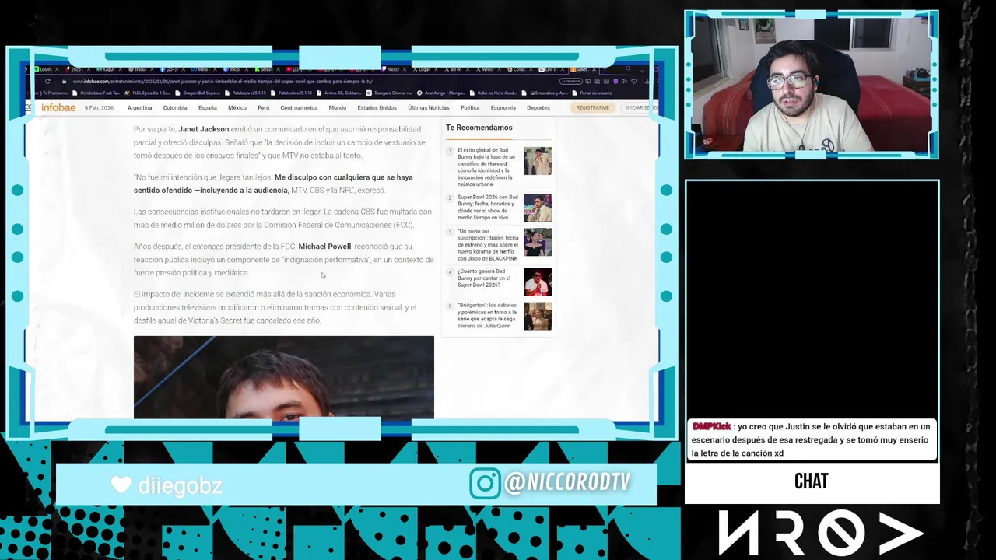Open the tab search magnifier icon
The image size is (996, 560).
628,69
